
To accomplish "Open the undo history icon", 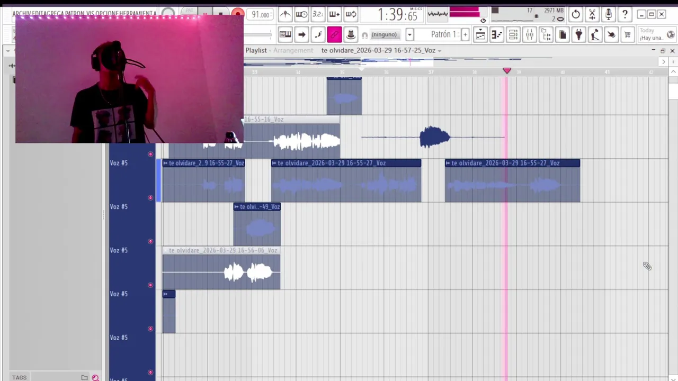I will pyautogui.click(x=576, y=14).
